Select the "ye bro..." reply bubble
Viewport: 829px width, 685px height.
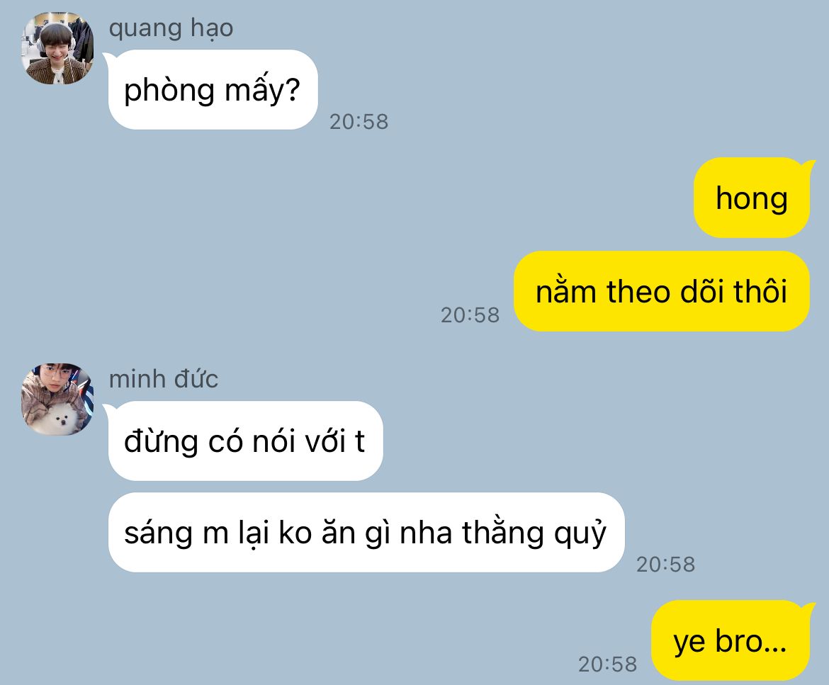(731, 640)
